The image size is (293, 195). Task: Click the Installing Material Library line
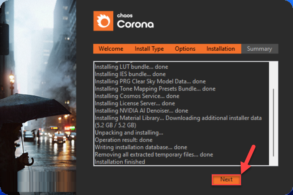click(178, 118)
